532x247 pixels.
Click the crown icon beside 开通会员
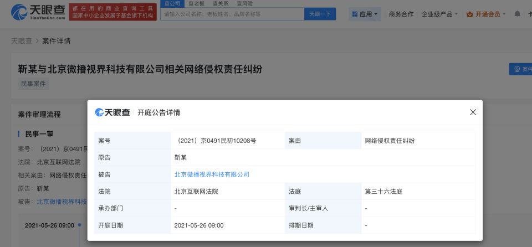(x=470, y=14)
